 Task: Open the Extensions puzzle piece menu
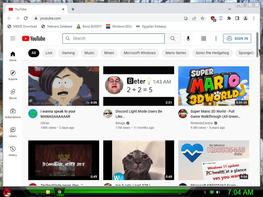coord(229,18)
